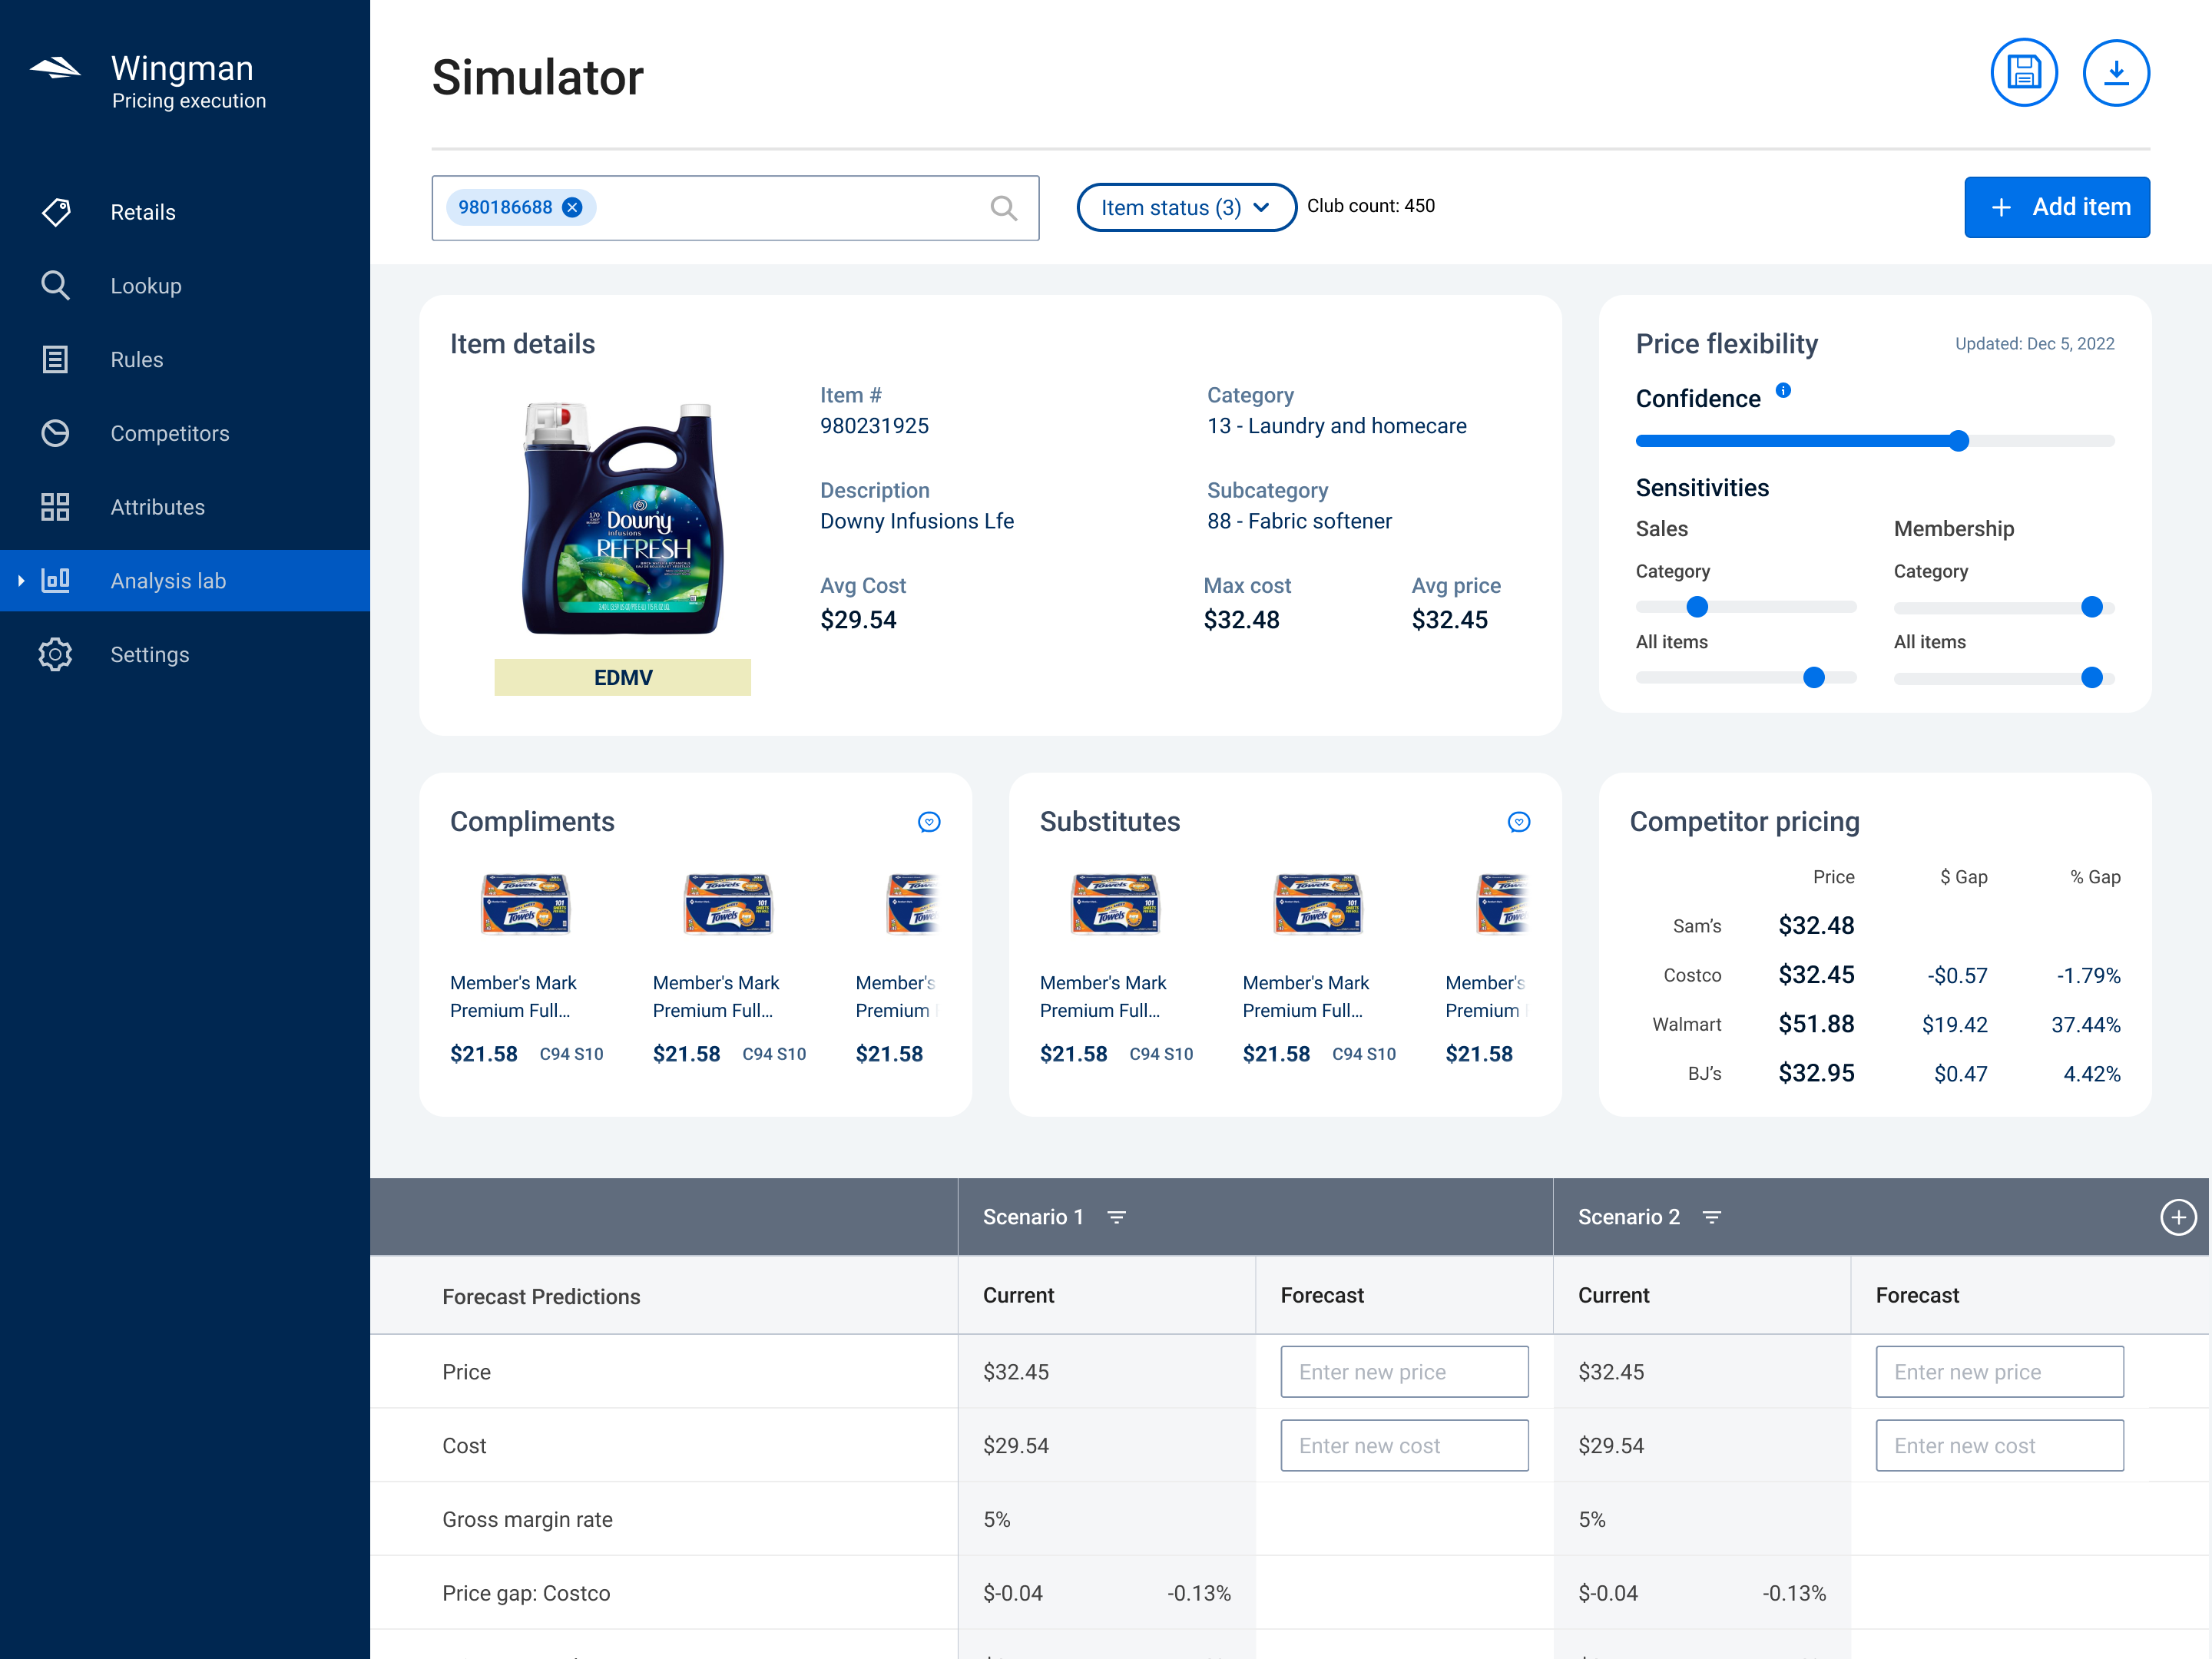Image resolution: width=2212 pixels, height=1659 pixels.
Task: Click the download icon button
Action: (x=2115, y=73)
